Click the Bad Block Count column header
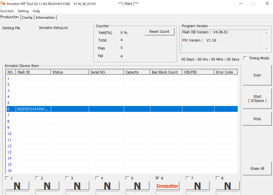The width and height of the screenshot is (273, 195). (x=166, y=72)
